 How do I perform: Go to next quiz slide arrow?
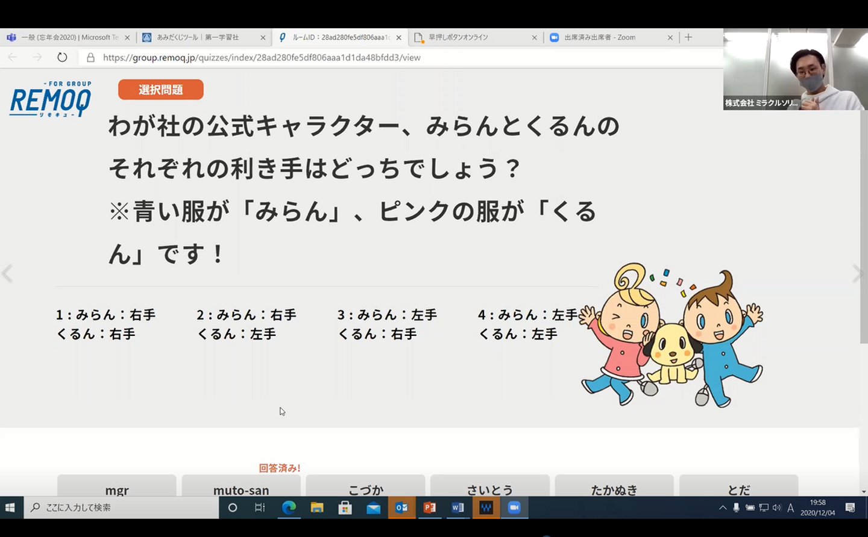click(x=857, y=273)
